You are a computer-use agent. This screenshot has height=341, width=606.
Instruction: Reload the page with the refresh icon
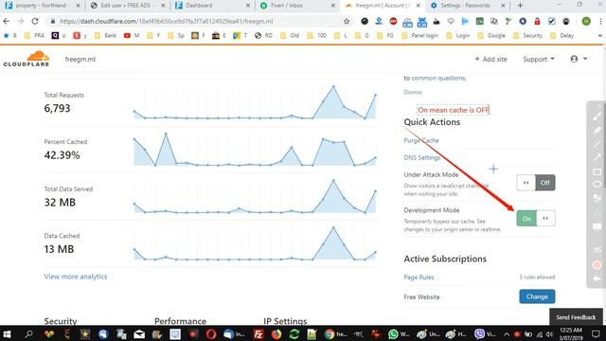tap(35, 21)
